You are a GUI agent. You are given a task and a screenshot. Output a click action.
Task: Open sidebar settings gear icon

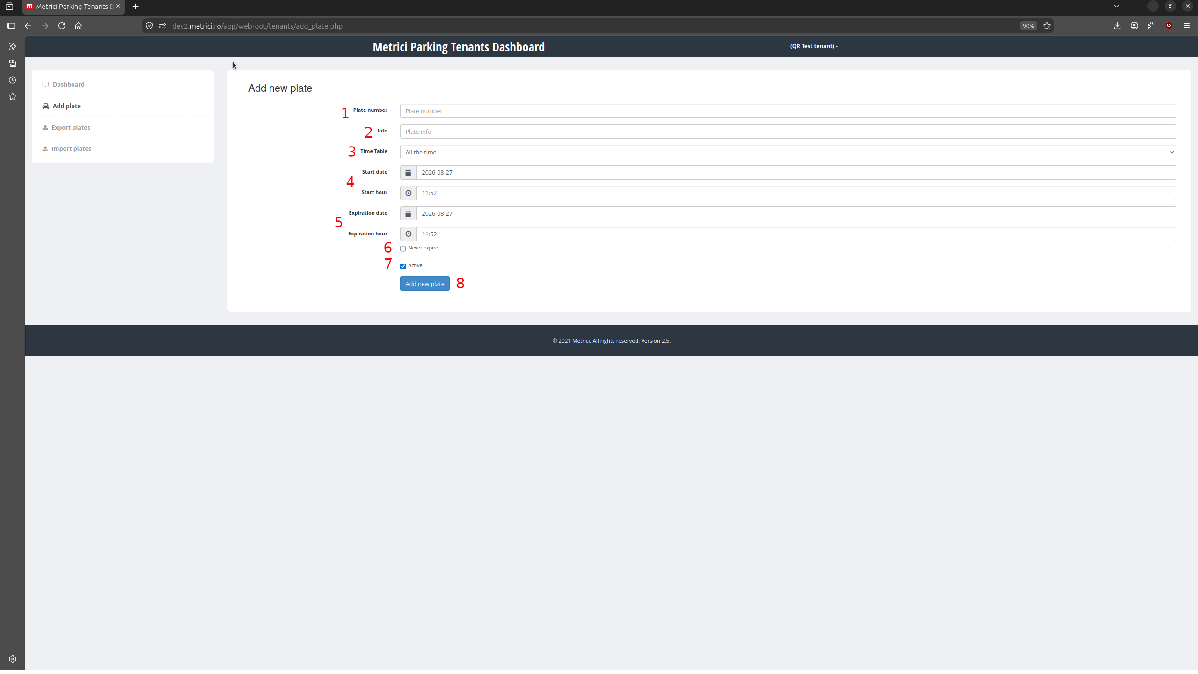(x=13, y=659)
